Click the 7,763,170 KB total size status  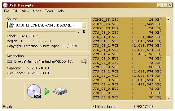tap(143, 107)
